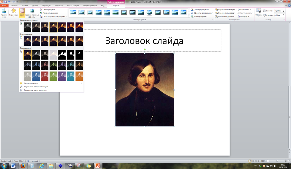Open Word from the taskbar
291x169 pixels.
[13, 166]
